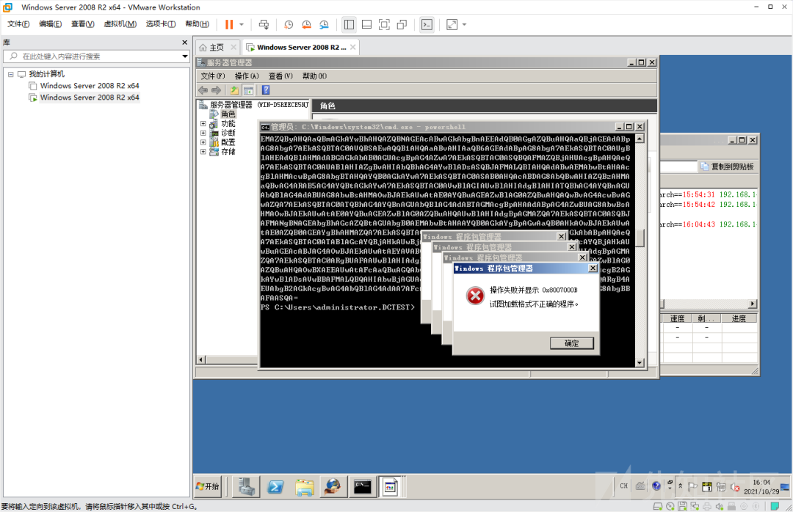Click 确定 in the error dialog

click(571, 343)
